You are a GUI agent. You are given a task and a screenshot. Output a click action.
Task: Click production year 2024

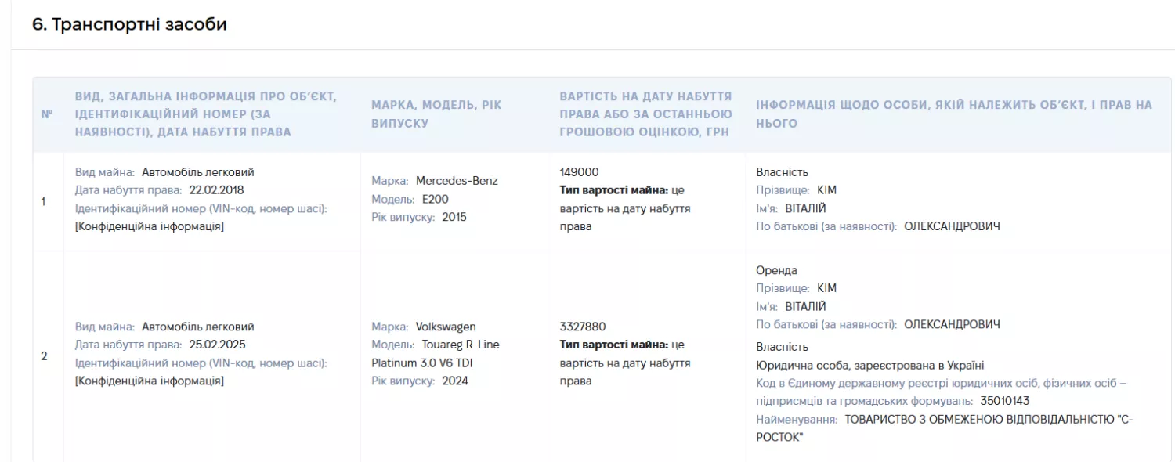pos(455,381)
